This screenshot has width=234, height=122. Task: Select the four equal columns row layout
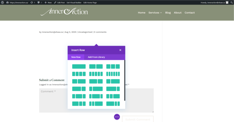point(79,74)
